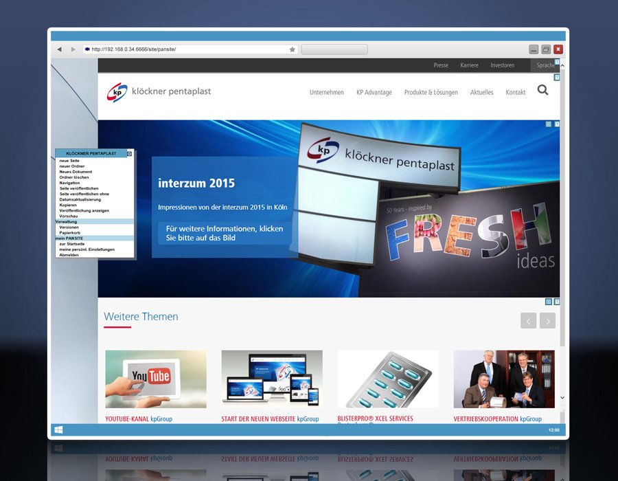Click the favicon in the address bar
Screen dimensions: 618x481
87,49
